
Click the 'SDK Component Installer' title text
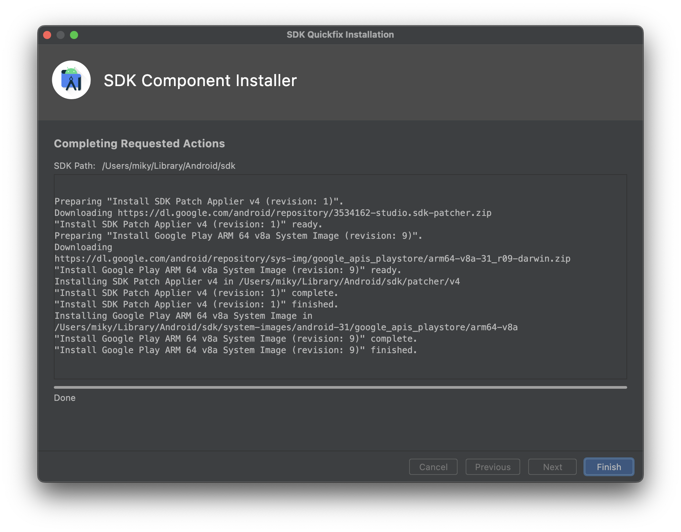200,81
